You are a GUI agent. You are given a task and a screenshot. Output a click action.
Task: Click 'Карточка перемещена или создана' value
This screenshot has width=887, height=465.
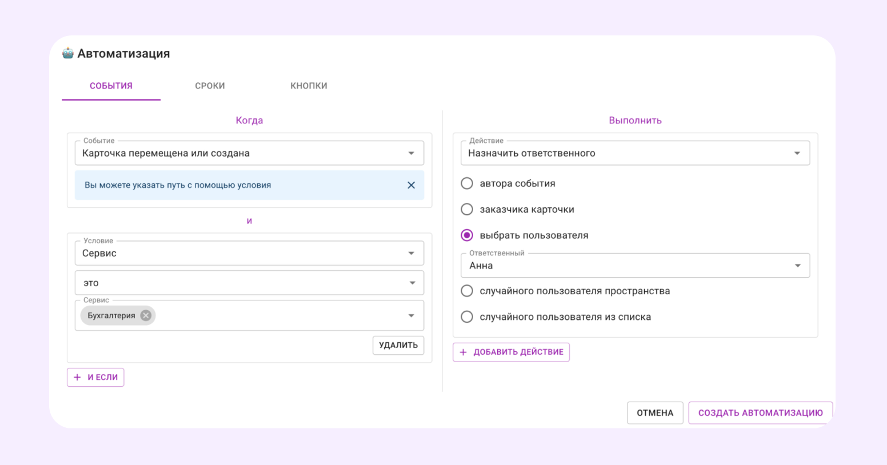(x=166, y=153)
